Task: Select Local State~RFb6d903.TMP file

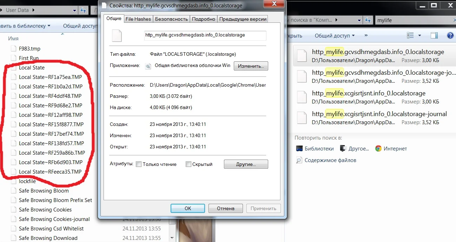Action: [51, 162]
